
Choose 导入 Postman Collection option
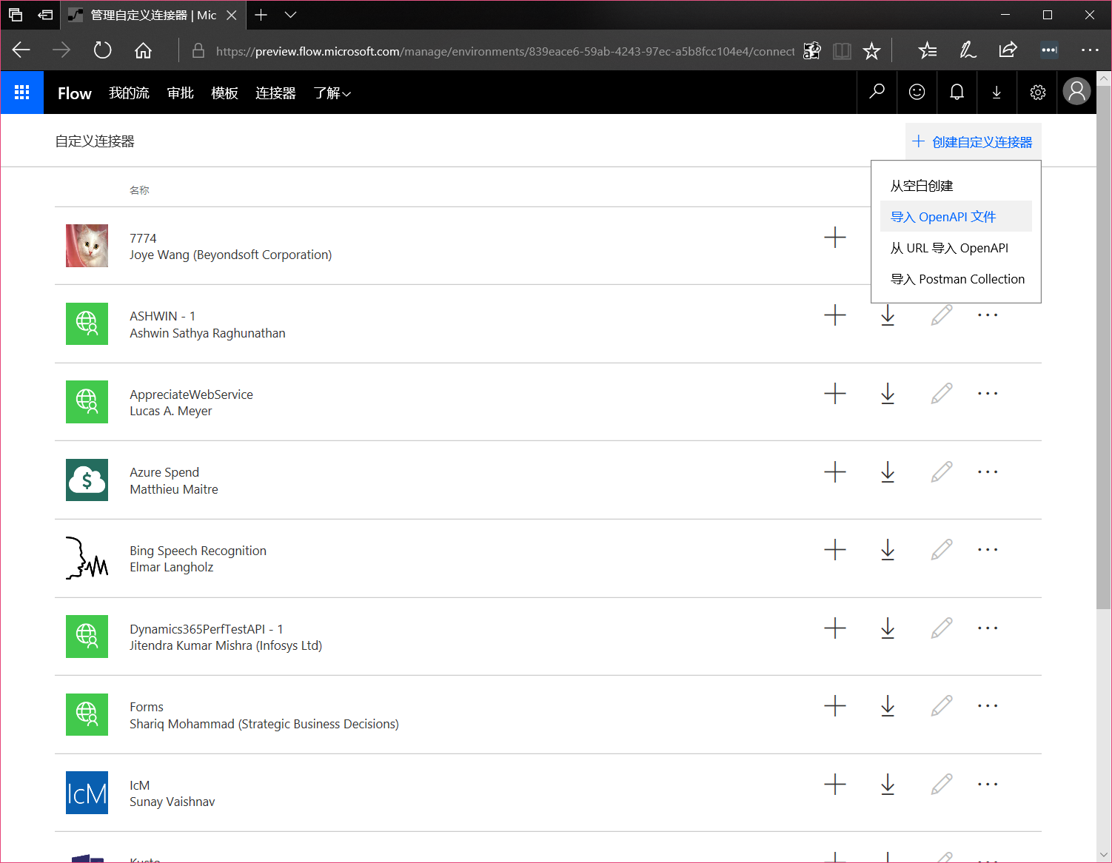[957, 279]
